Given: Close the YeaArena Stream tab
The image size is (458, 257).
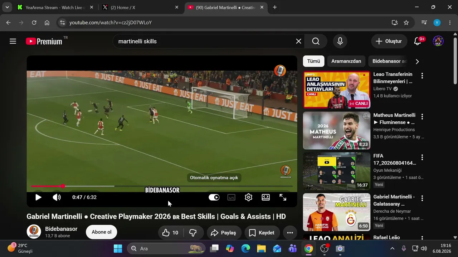Looking at the screenshot, I should (91, 7).
